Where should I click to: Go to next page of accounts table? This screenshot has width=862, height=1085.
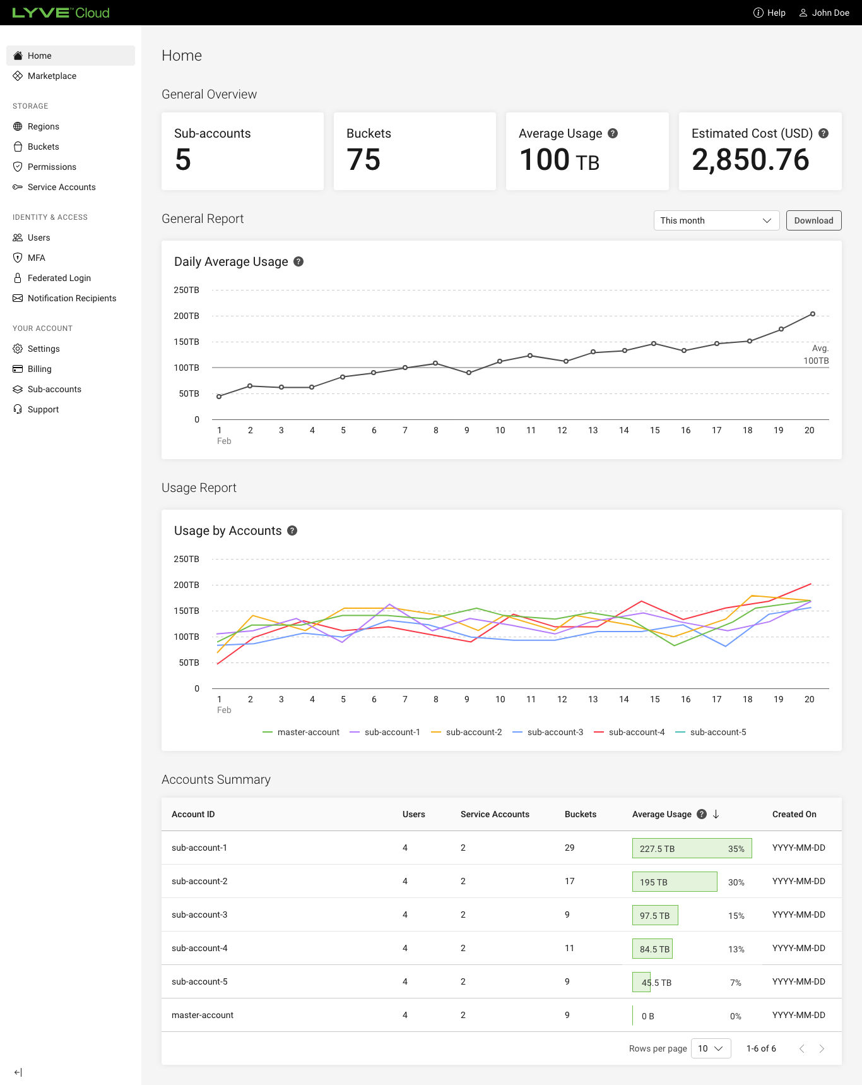[822, 1048]
